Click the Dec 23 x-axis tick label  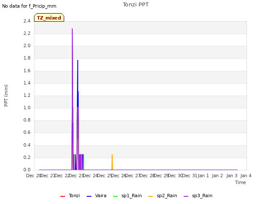(76, 176)
